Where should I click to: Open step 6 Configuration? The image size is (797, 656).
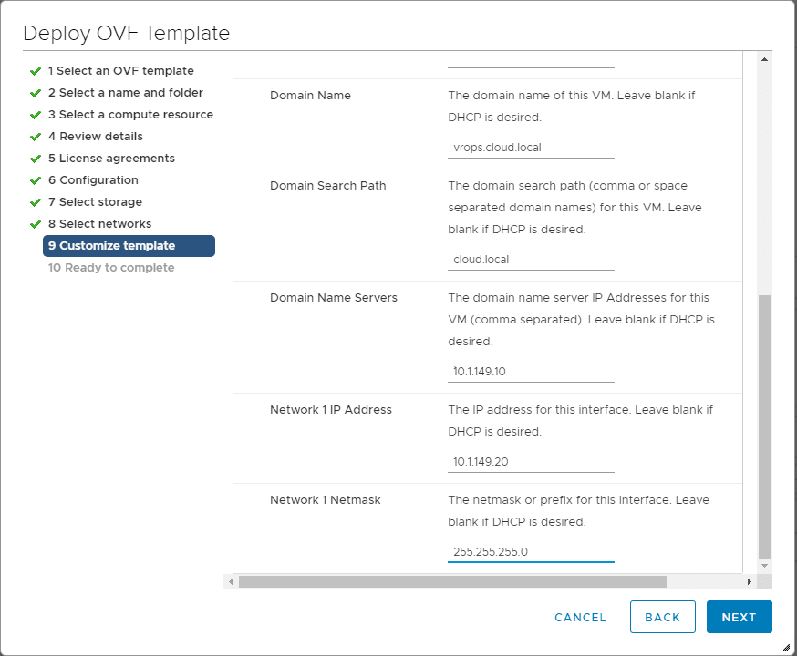coord(93,180)
